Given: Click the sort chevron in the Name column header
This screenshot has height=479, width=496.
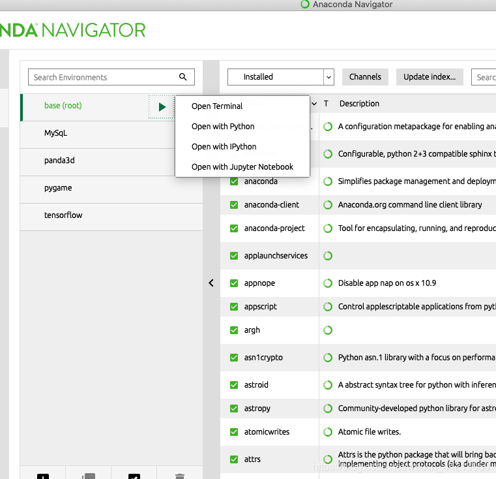Looking at the screenshot, I should point(314,104).
